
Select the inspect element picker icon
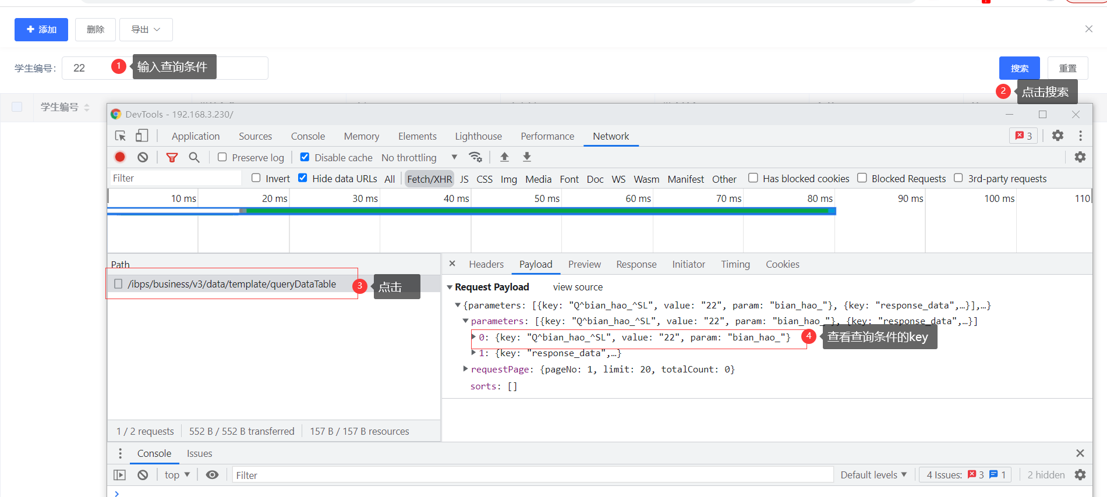click(x=121, y=136)
